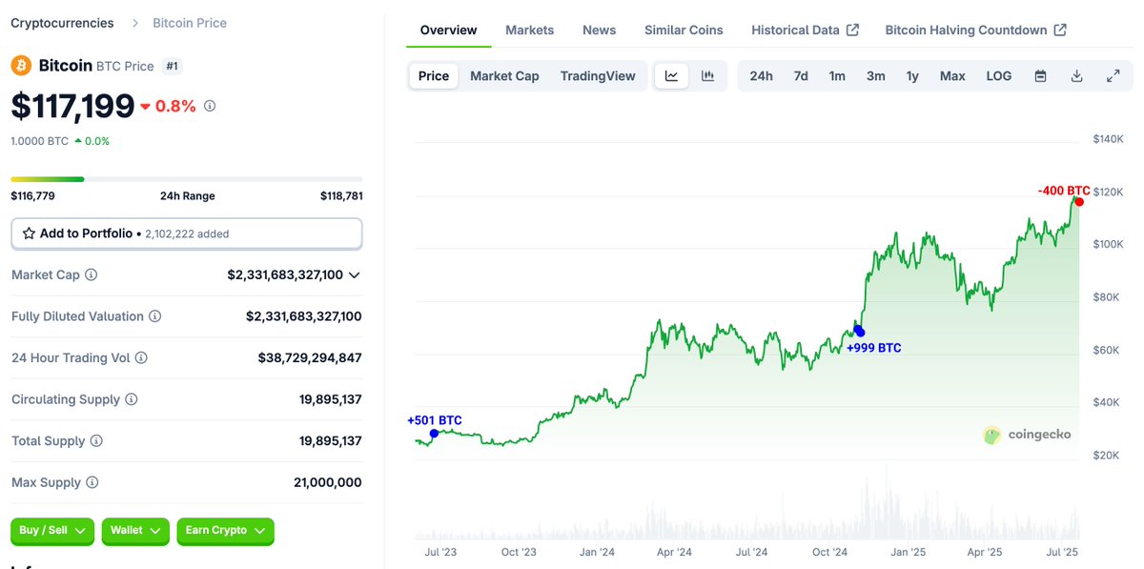Click the $140K y-axis label
This screenshot has height=569, width=1144.
coord(1109,139)
